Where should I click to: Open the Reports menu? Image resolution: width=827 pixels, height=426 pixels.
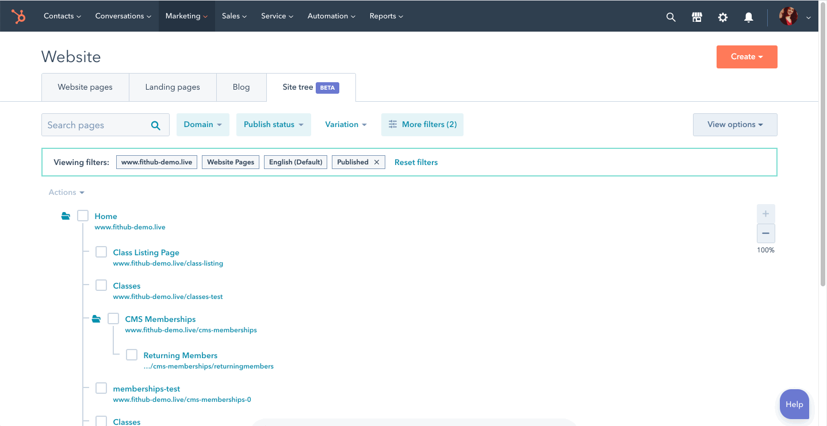click(386, 16)
